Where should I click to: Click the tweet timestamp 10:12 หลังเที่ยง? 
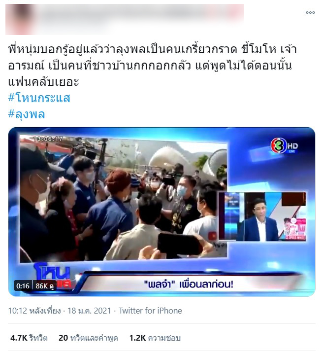[x=34, y=311]
